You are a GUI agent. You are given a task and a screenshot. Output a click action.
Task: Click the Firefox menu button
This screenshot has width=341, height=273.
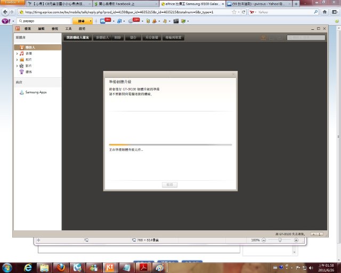tap(12, 3)
